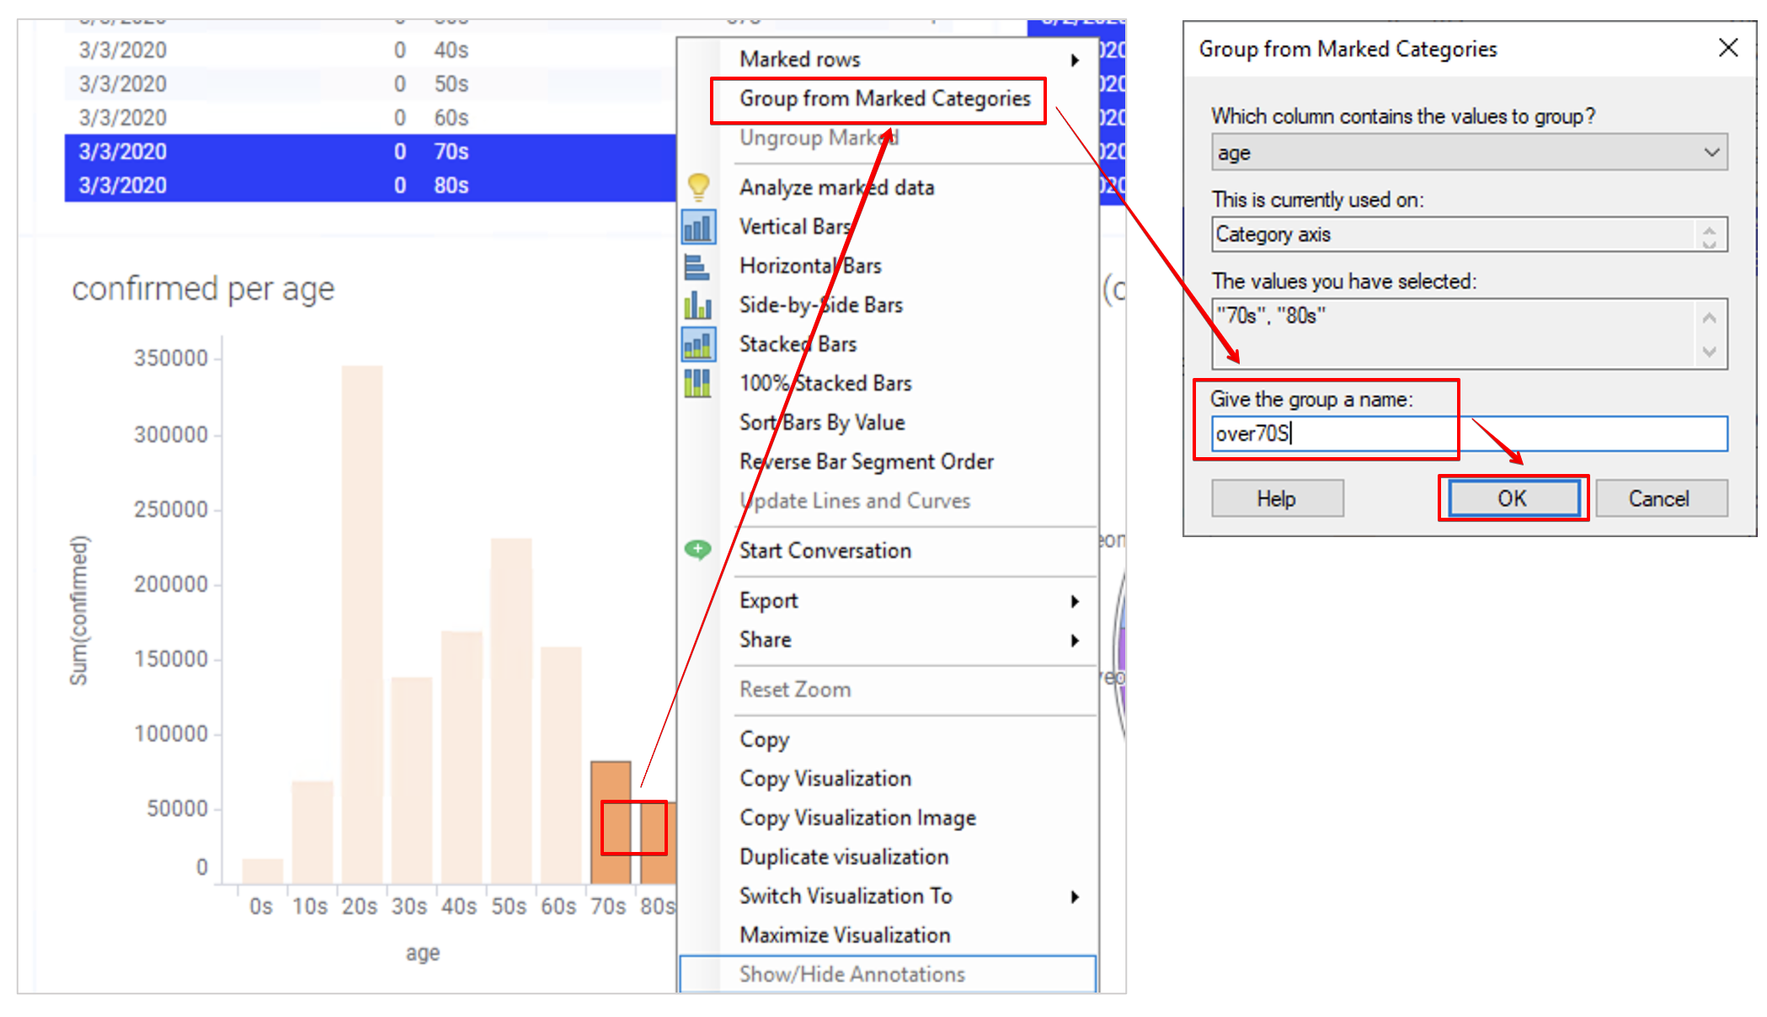Click the Analyze marked data lightbulb icon

point(698,187)
